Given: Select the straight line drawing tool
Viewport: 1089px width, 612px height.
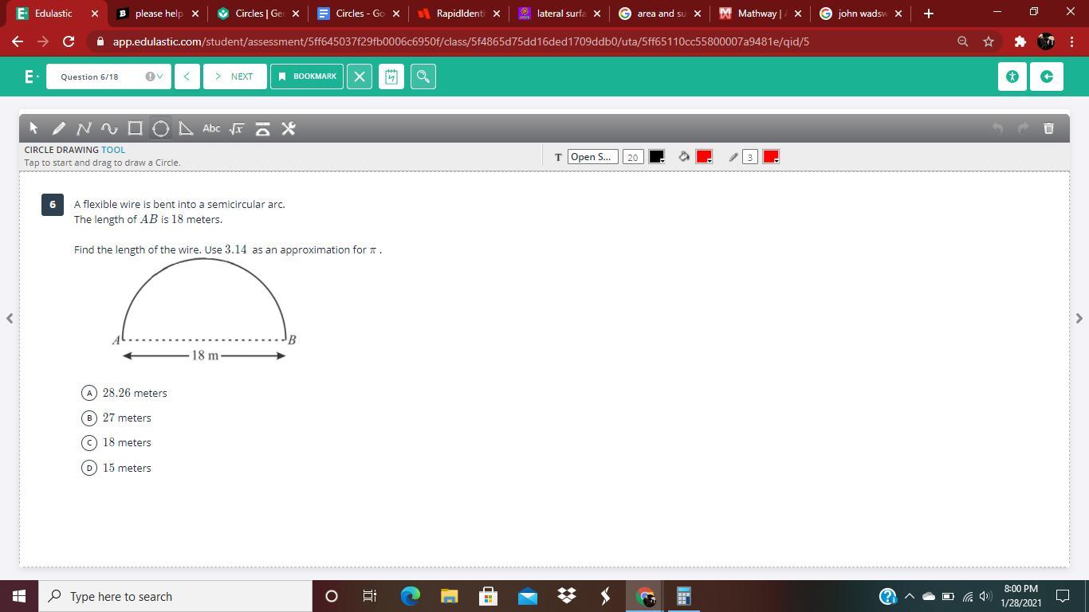Looking at the screenshot, I should click(84, 128).
